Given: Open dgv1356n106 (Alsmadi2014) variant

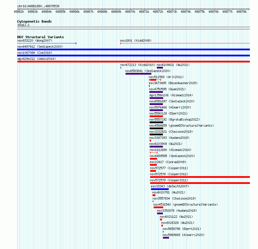Looking at the screenshot, I should (x=171, y=95).
